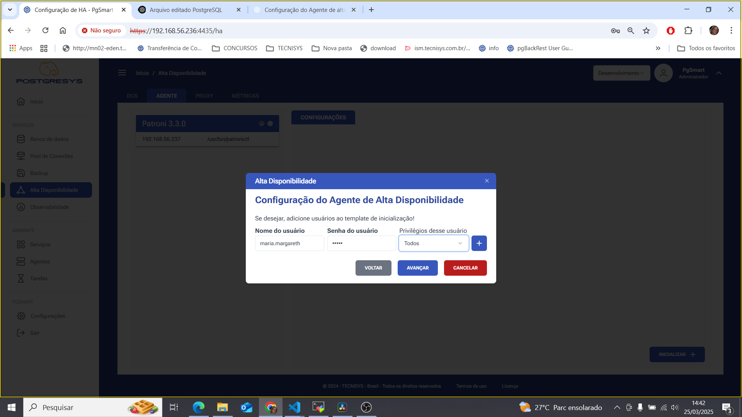This screenshot has width=742, height=417.
Task: Click the Patroni card settings icon
Action: point(262,124)
